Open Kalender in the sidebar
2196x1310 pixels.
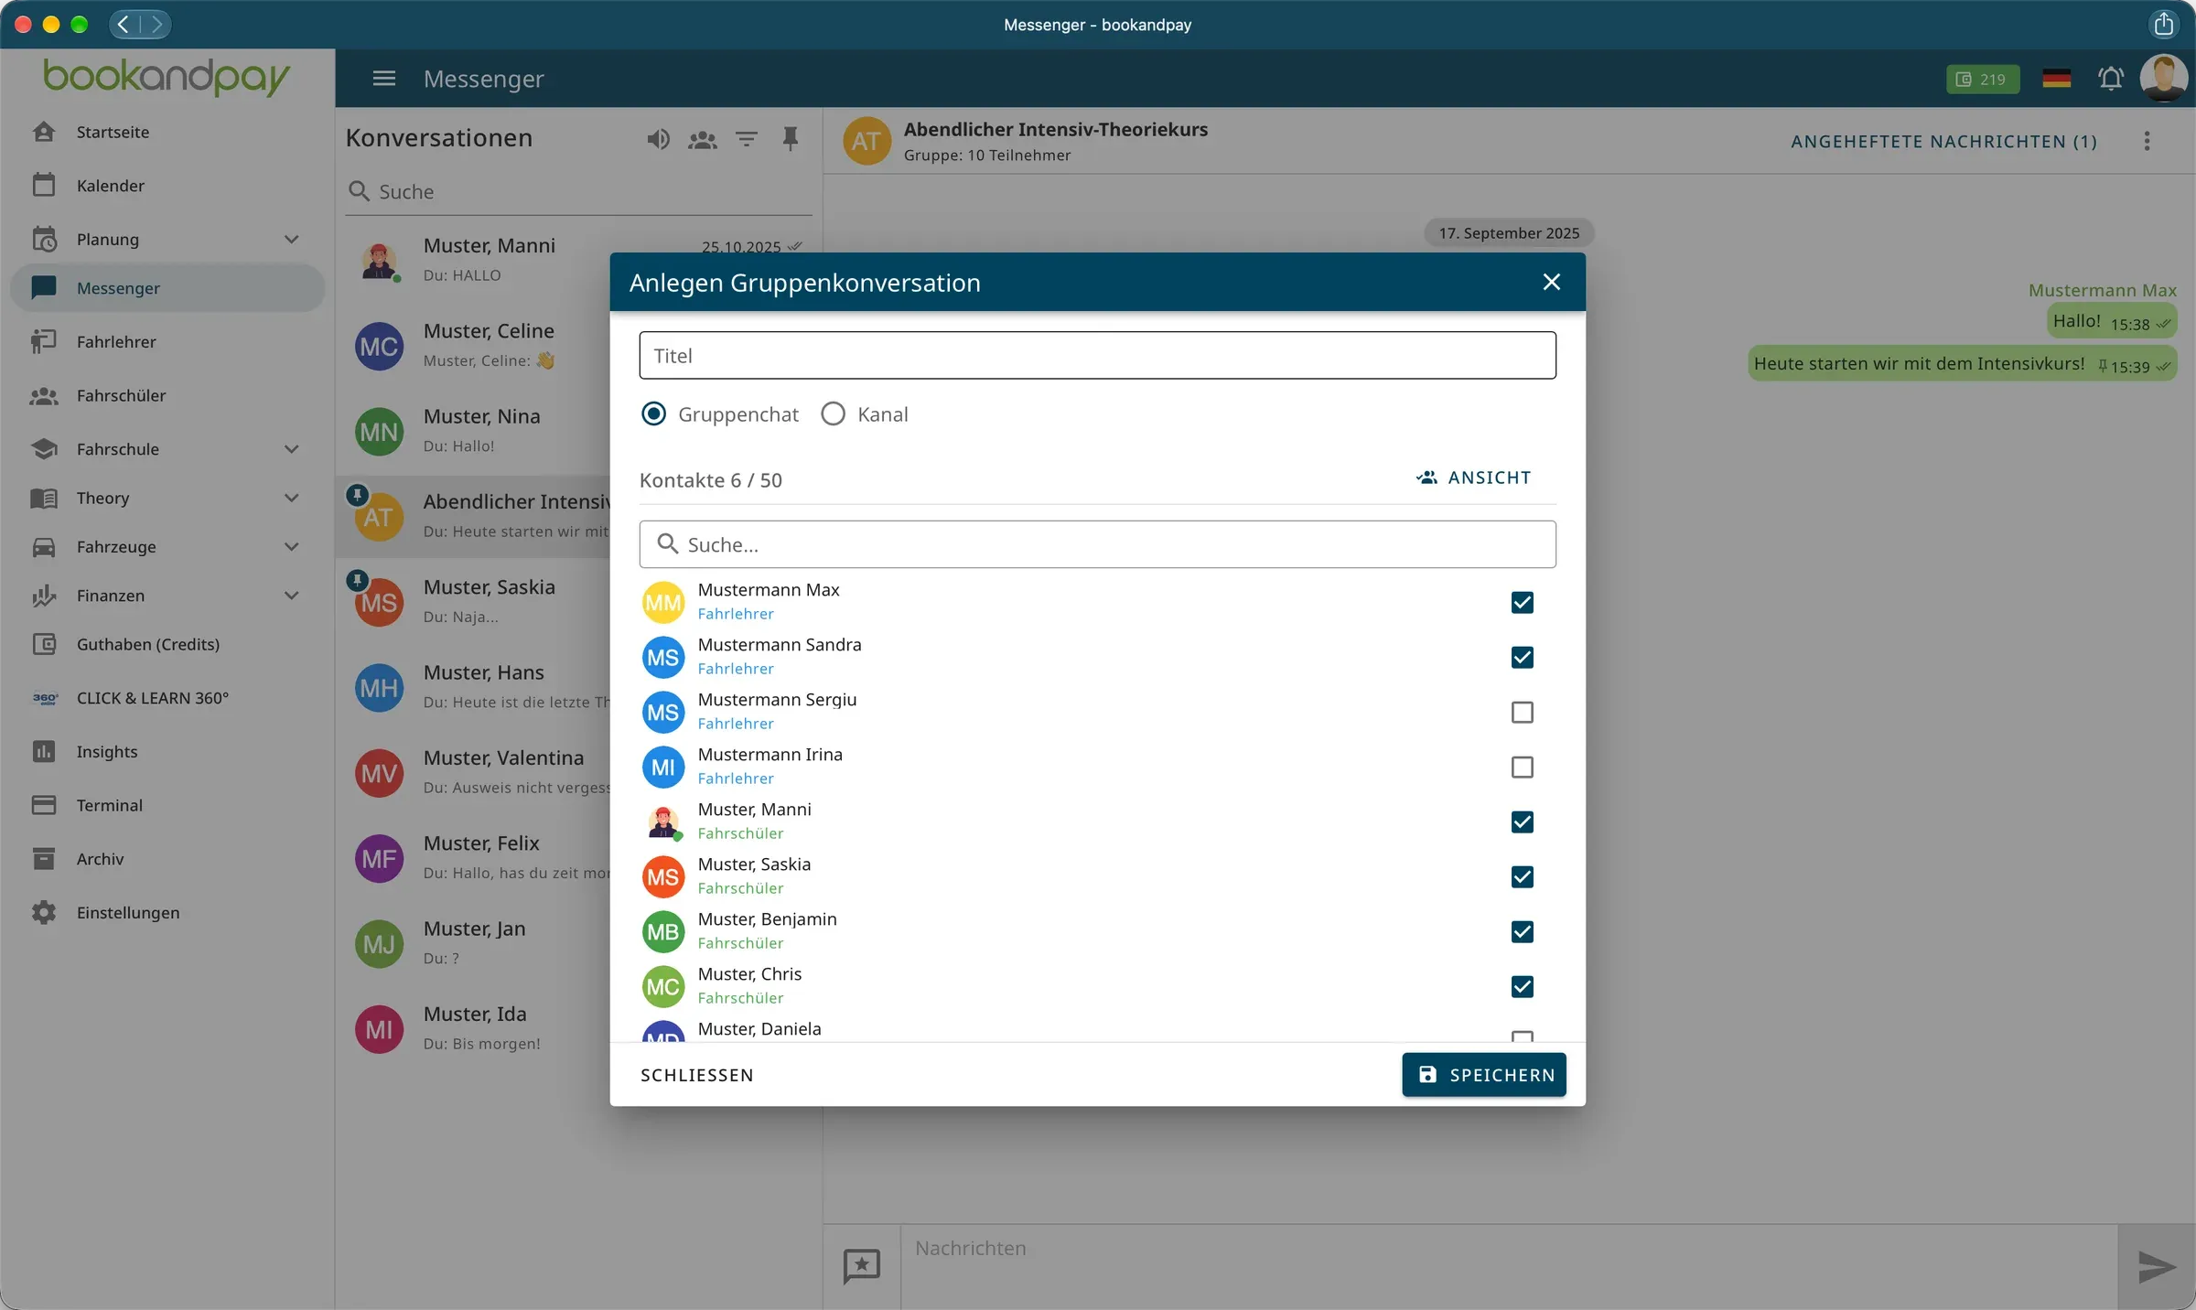pyautogui.click(x=167, y=186)
